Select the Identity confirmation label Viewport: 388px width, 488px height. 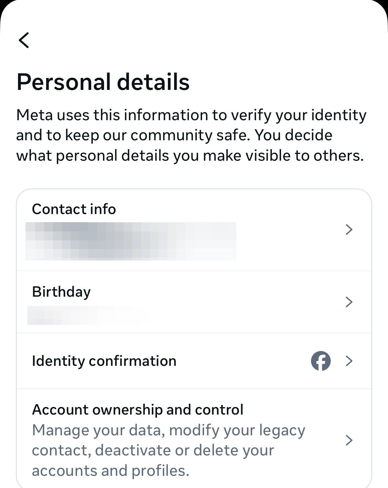pyautogui.click(x=104, y=361)
